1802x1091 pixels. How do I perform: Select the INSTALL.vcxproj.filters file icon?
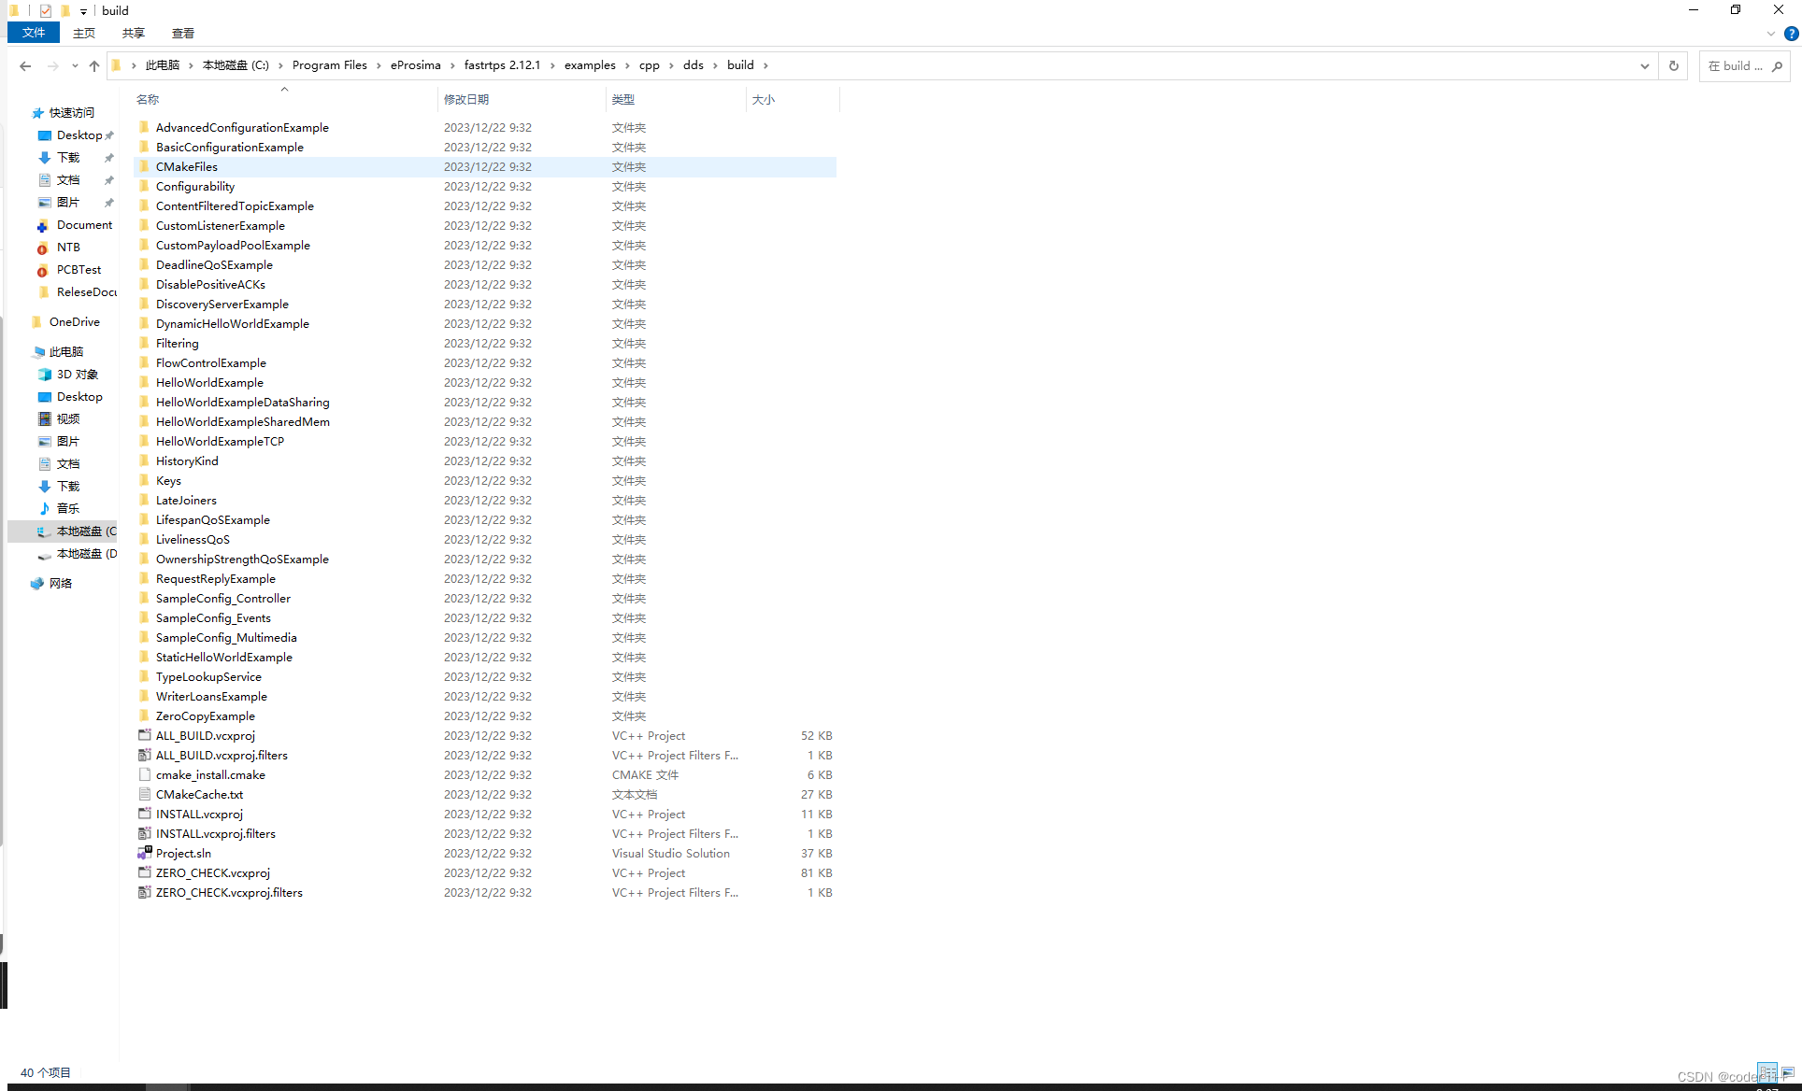tap(145, 833)
